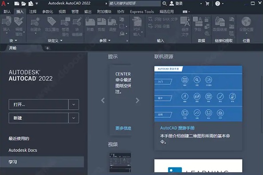
Task: Select 最近使用的 in the sidebar
Action: pyautogui.click(x=19, y=139)
